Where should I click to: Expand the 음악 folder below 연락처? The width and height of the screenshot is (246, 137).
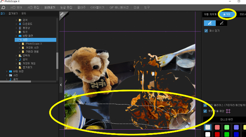click(x=16, y=60)
